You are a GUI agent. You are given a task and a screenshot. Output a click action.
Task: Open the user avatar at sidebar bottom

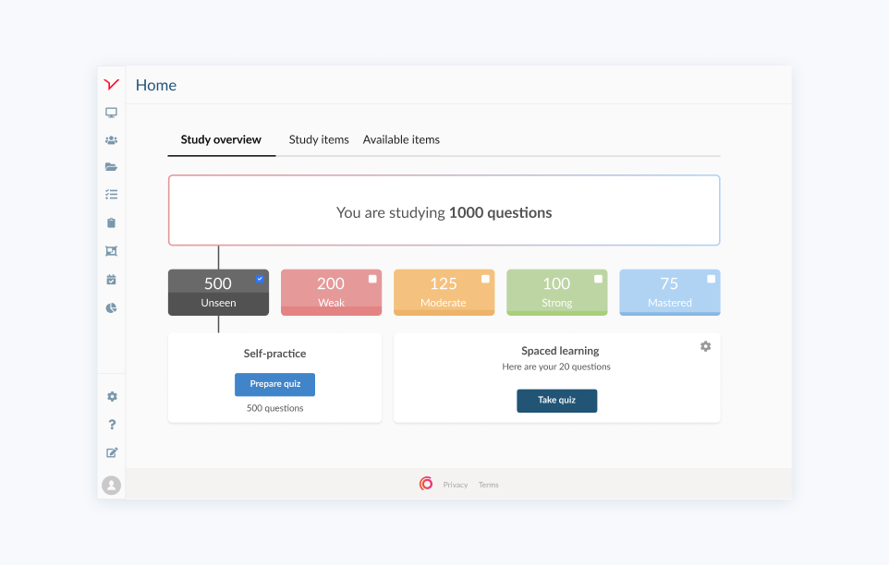click(x=112, y=485)
